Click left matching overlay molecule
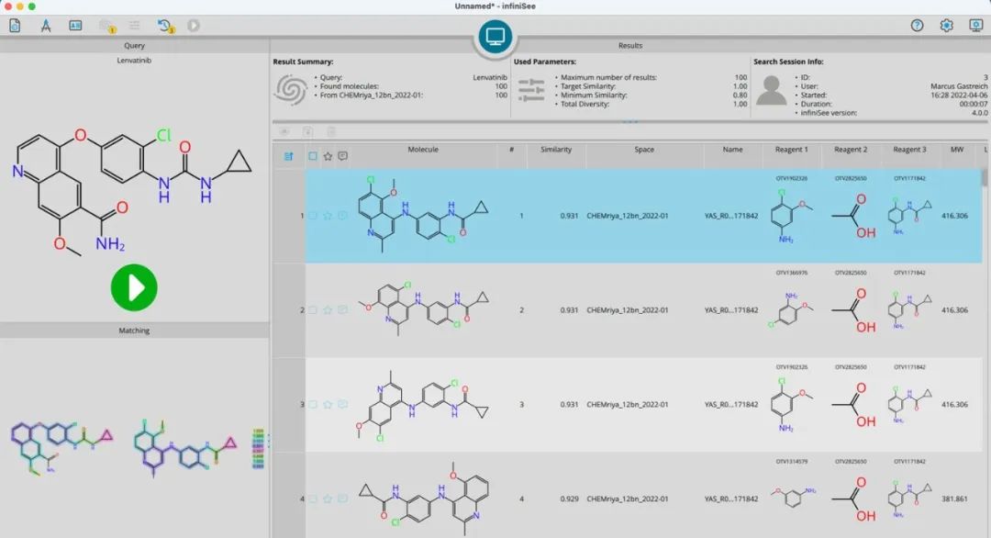991x538 pixels. [x=61, y=447]
